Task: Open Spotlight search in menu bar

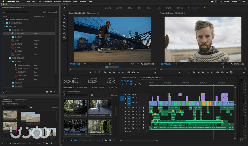Action: tap(240, 2)
